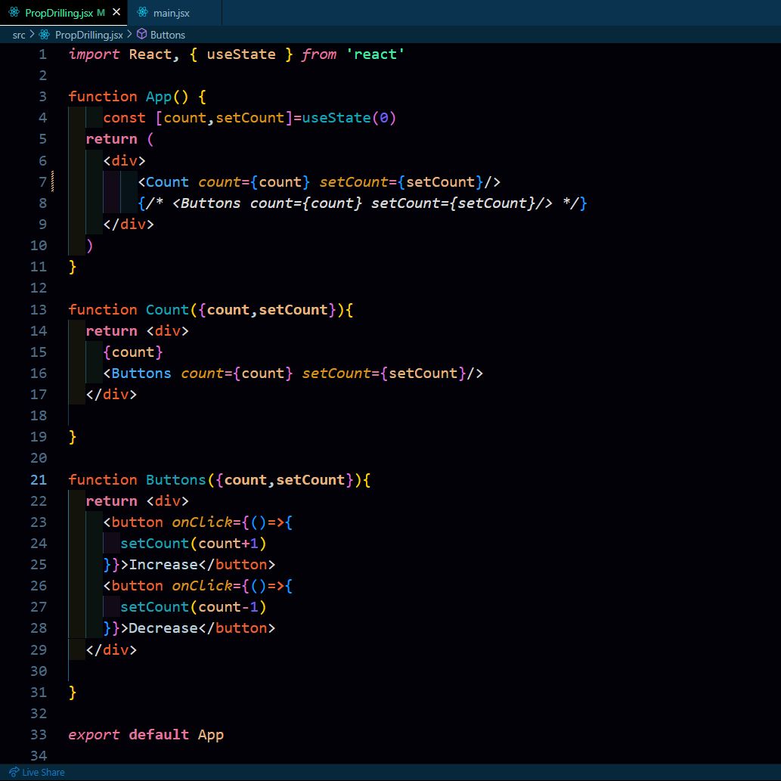Viewport: 781px width, 781px height.
Task: Click line number 7 in the gutter
Action: [42, 181]
